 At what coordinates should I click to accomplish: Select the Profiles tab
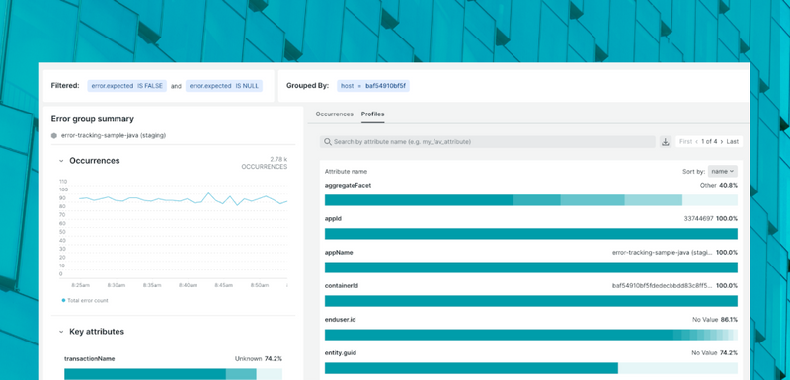point(373,114)
